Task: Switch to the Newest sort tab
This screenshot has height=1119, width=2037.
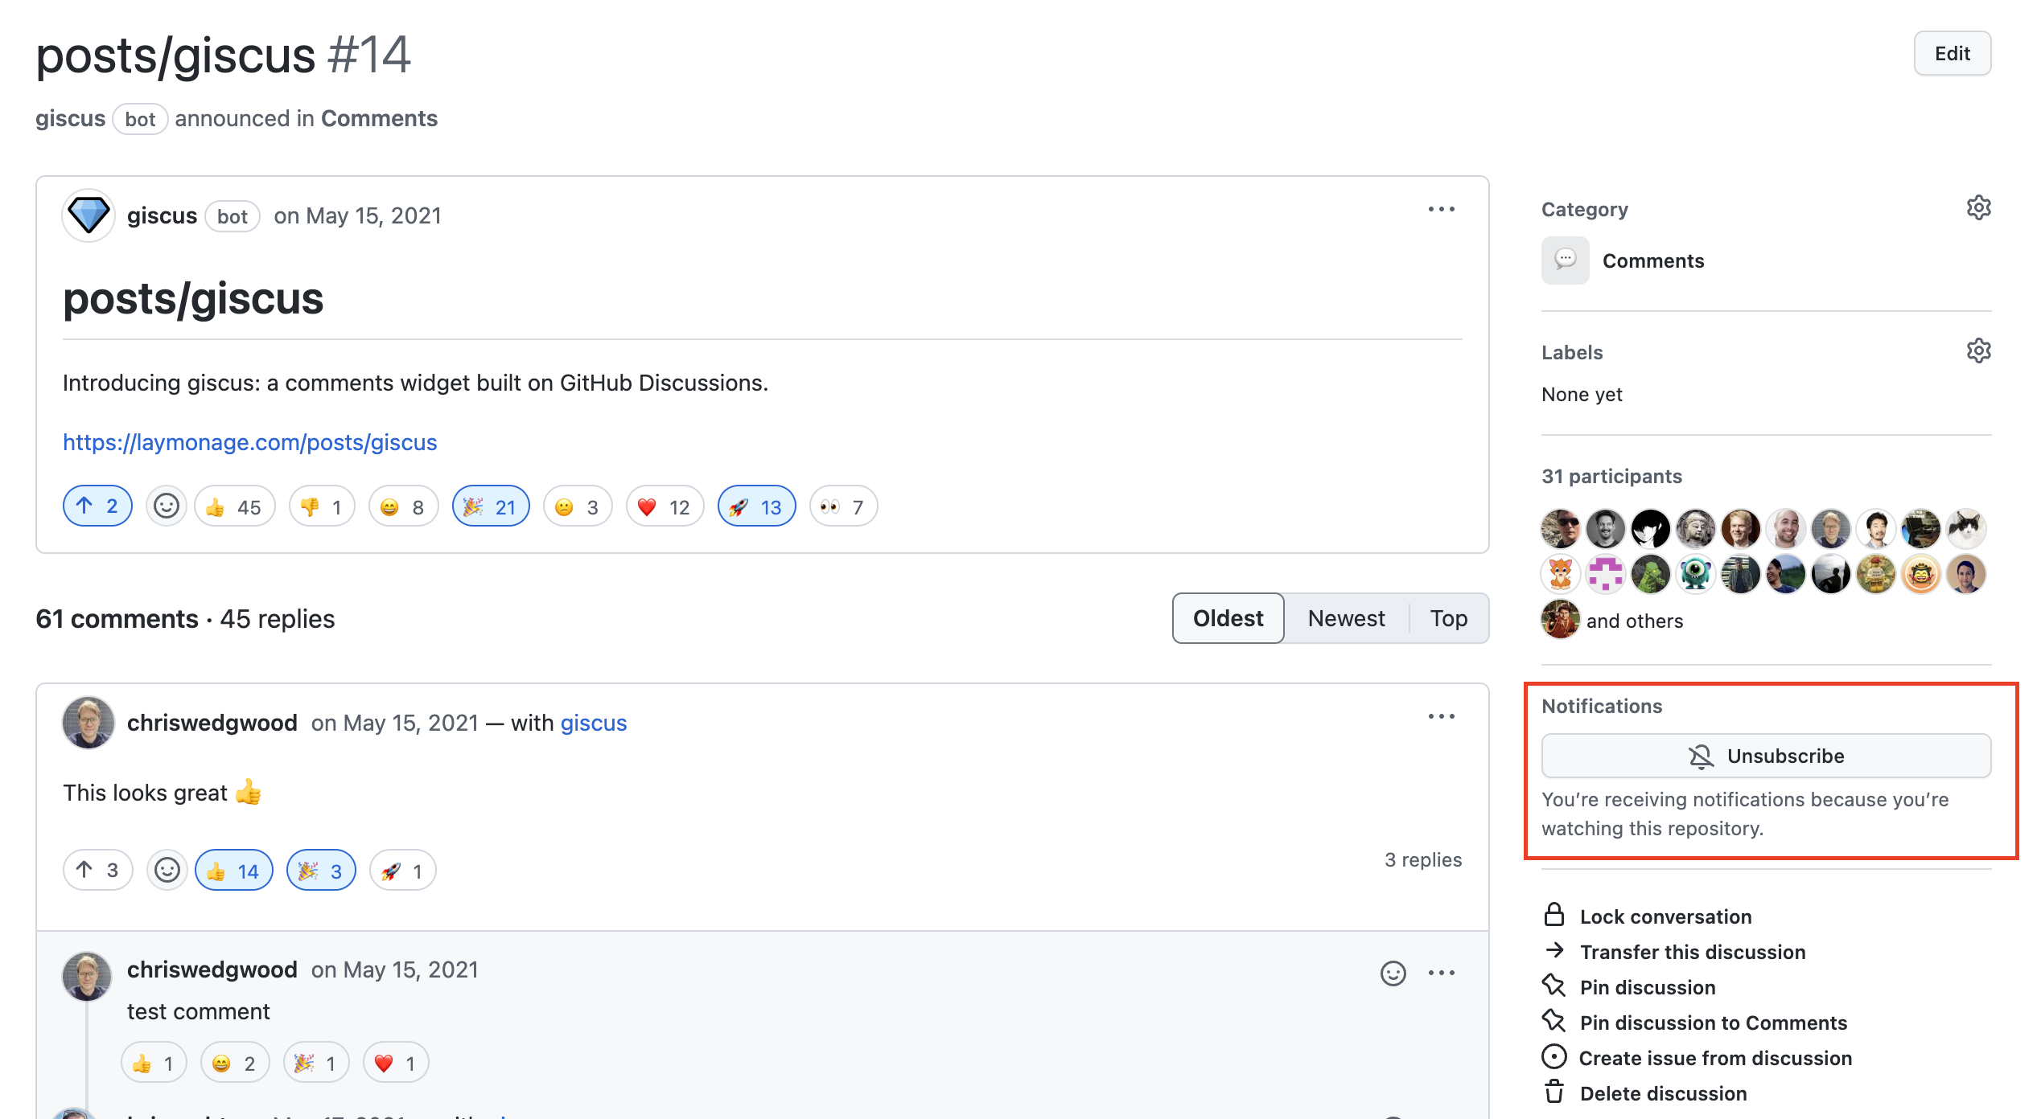Action: tap(1346, 618)
